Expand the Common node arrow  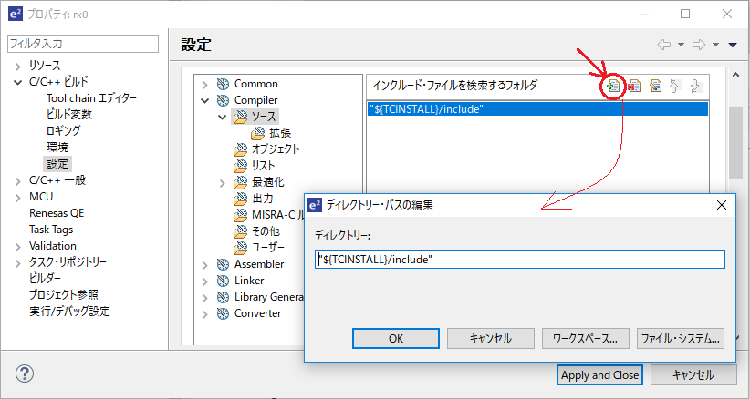204,85
